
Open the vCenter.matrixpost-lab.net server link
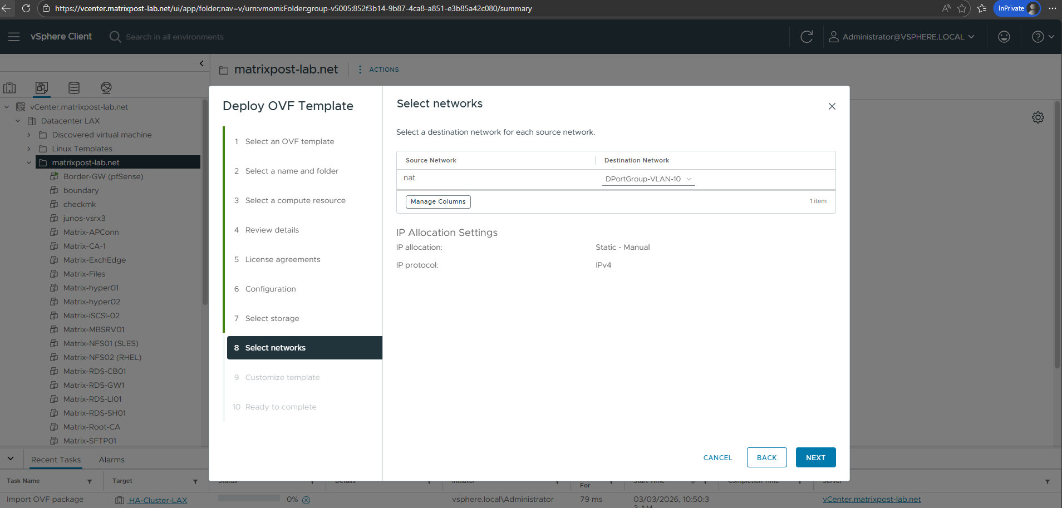tap(871, 499)
